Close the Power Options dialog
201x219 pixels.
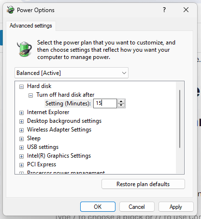click(x=186, y=10)
